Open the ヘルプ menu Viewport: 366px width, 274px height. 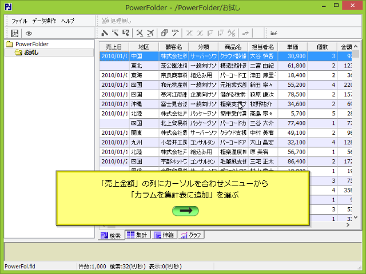coord(67,21)
